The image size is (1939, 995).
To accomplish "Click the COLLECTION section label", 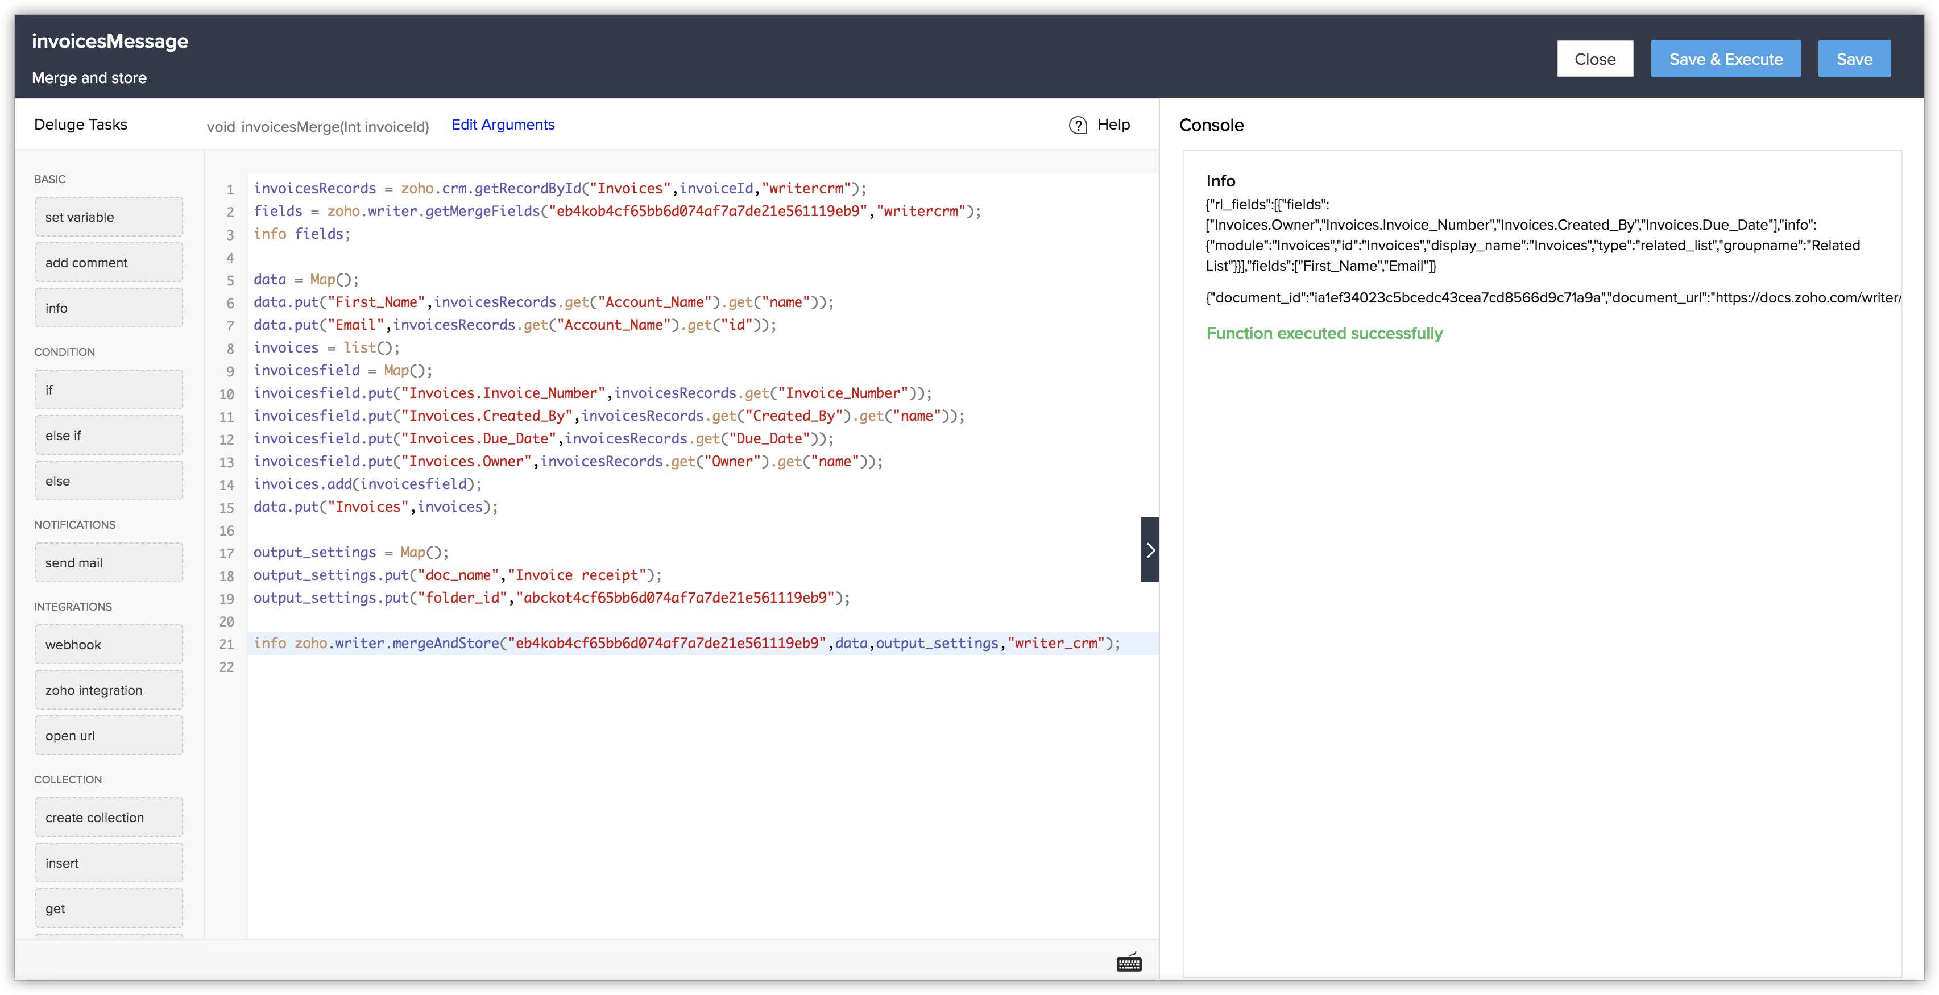I will (x=68, y=780).
